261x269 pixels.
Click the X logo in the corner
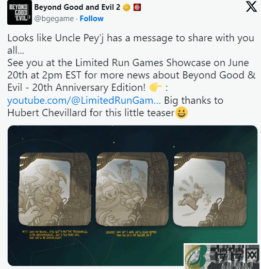coord(251,7)
